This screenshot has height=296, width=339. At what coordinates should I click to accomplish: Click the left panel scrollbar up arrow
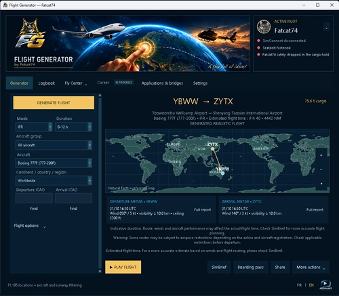(x=100, y=96)
